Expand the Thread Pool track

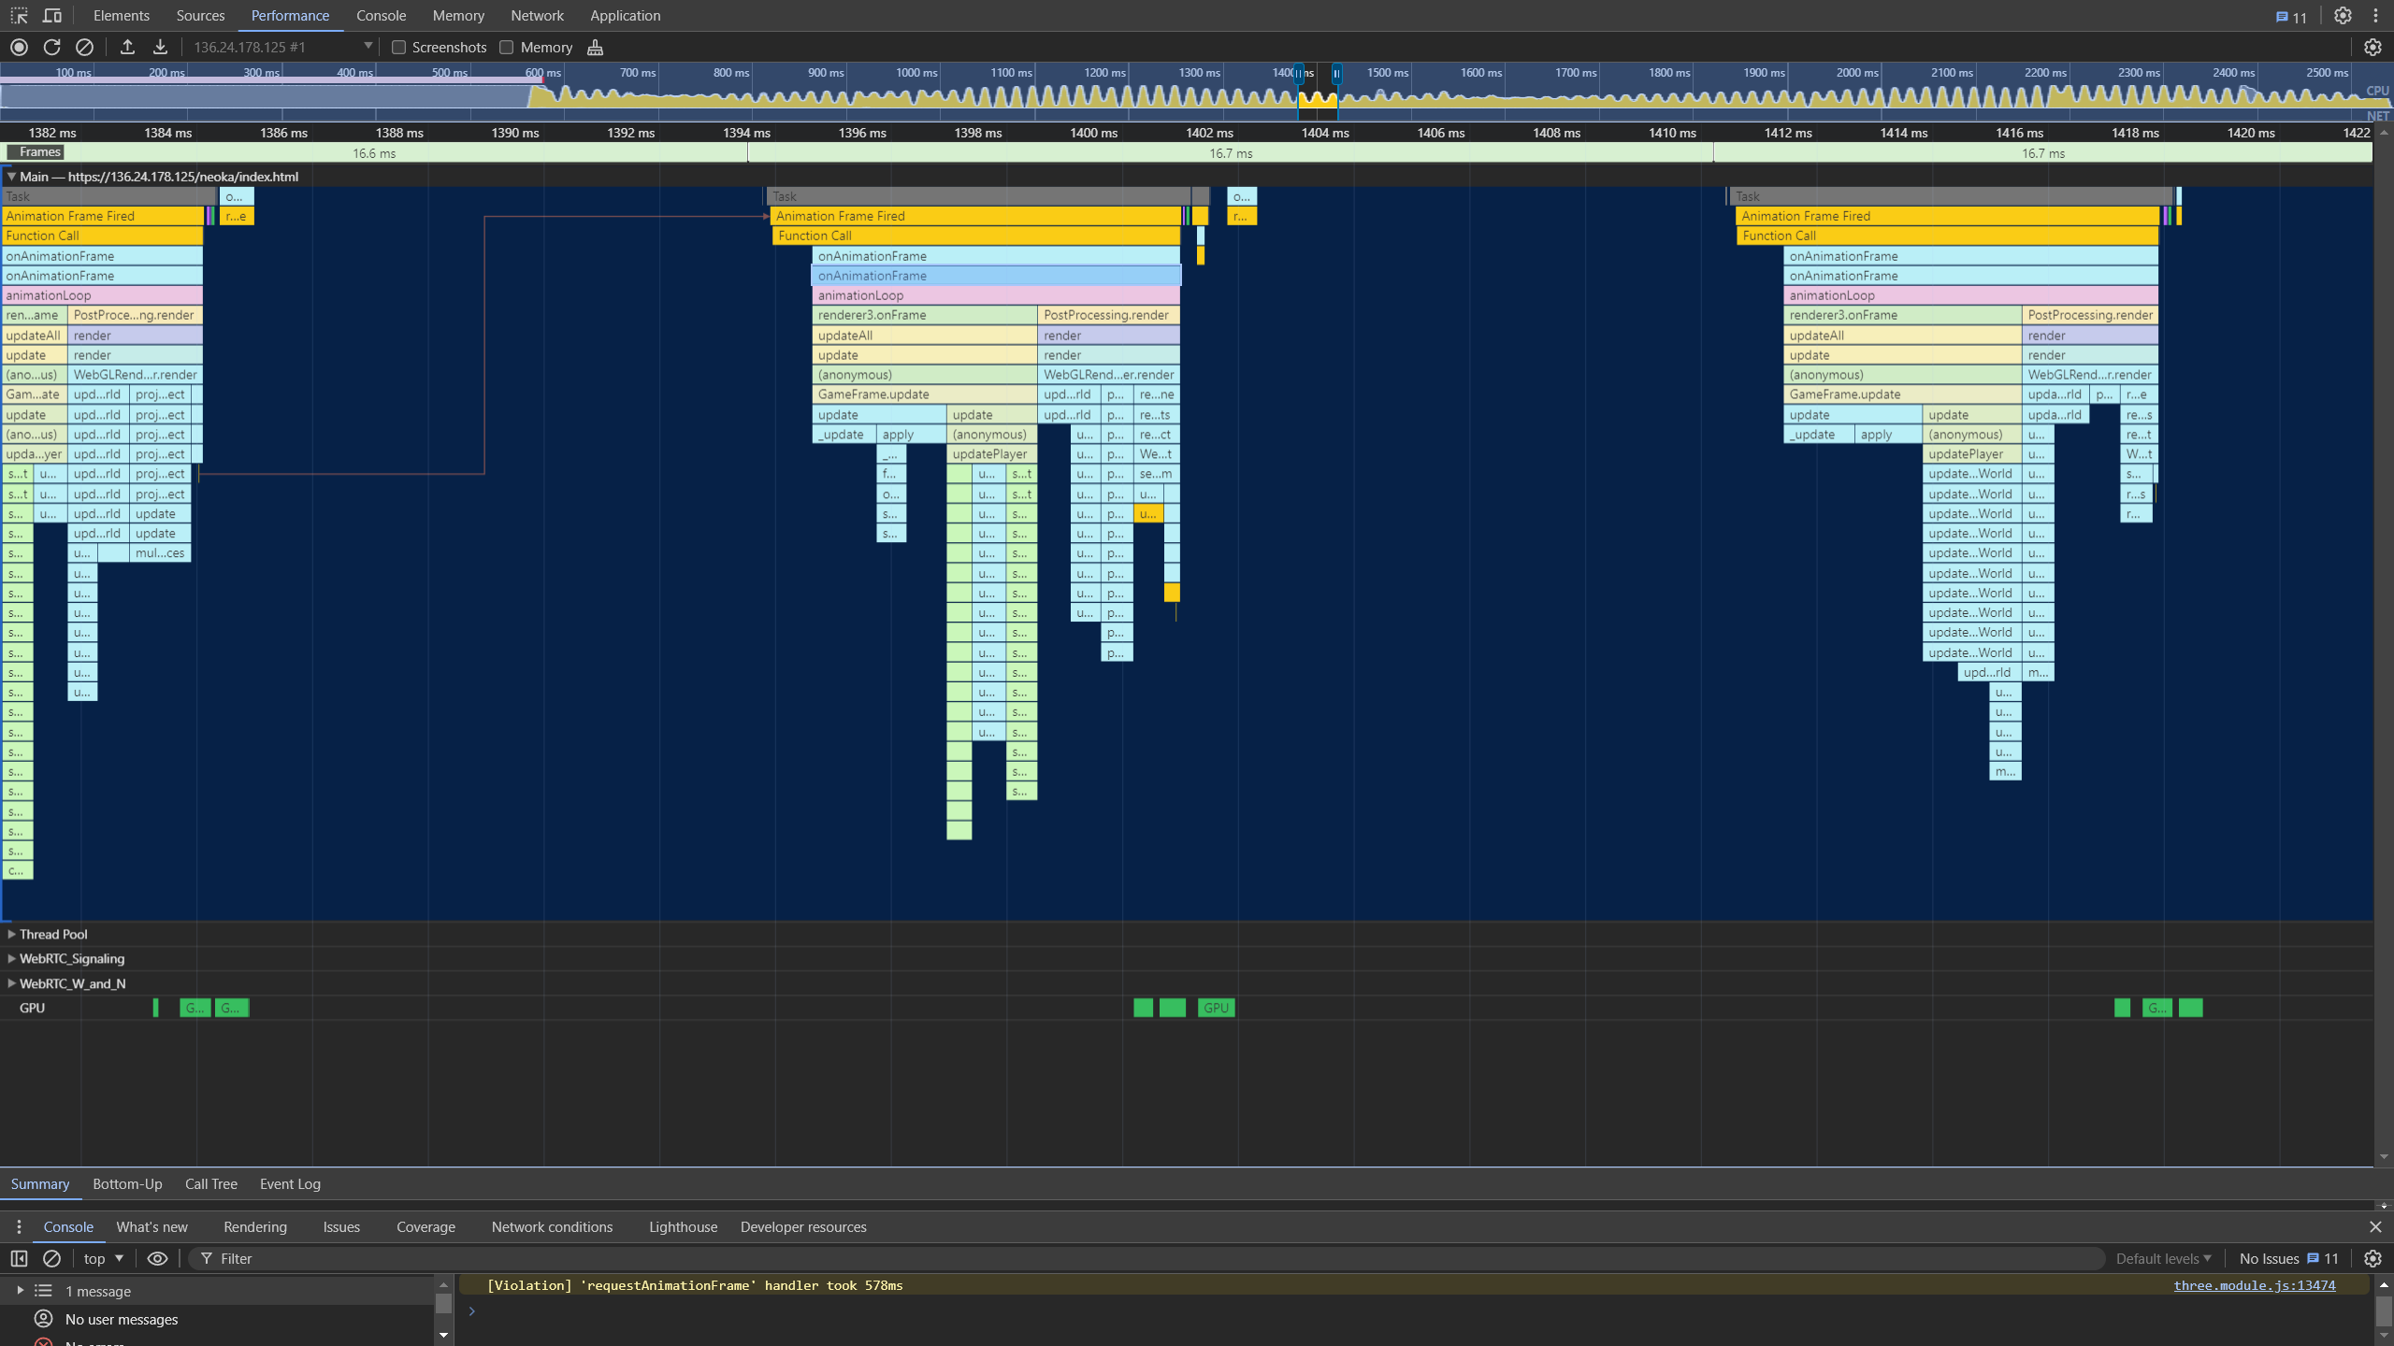11,934
